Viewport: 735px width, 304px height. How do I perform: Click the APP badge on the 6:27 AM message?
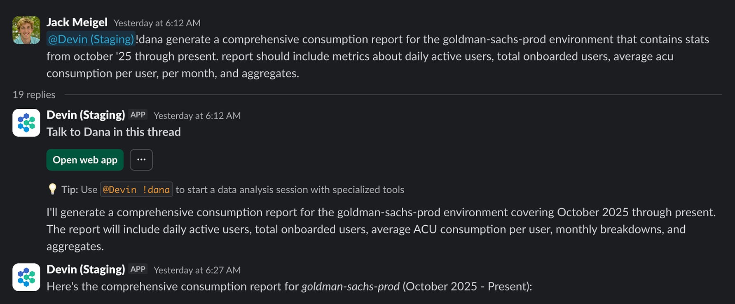[138, 269]
